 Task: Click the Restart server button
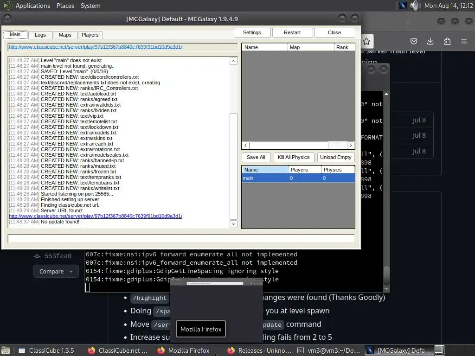click(292, 32)
